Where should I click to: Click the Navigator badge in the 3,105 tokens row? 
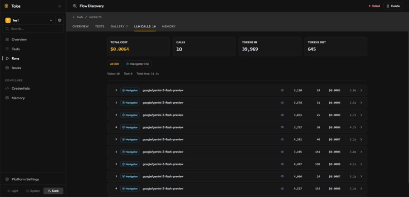click(x=129, y=152)
